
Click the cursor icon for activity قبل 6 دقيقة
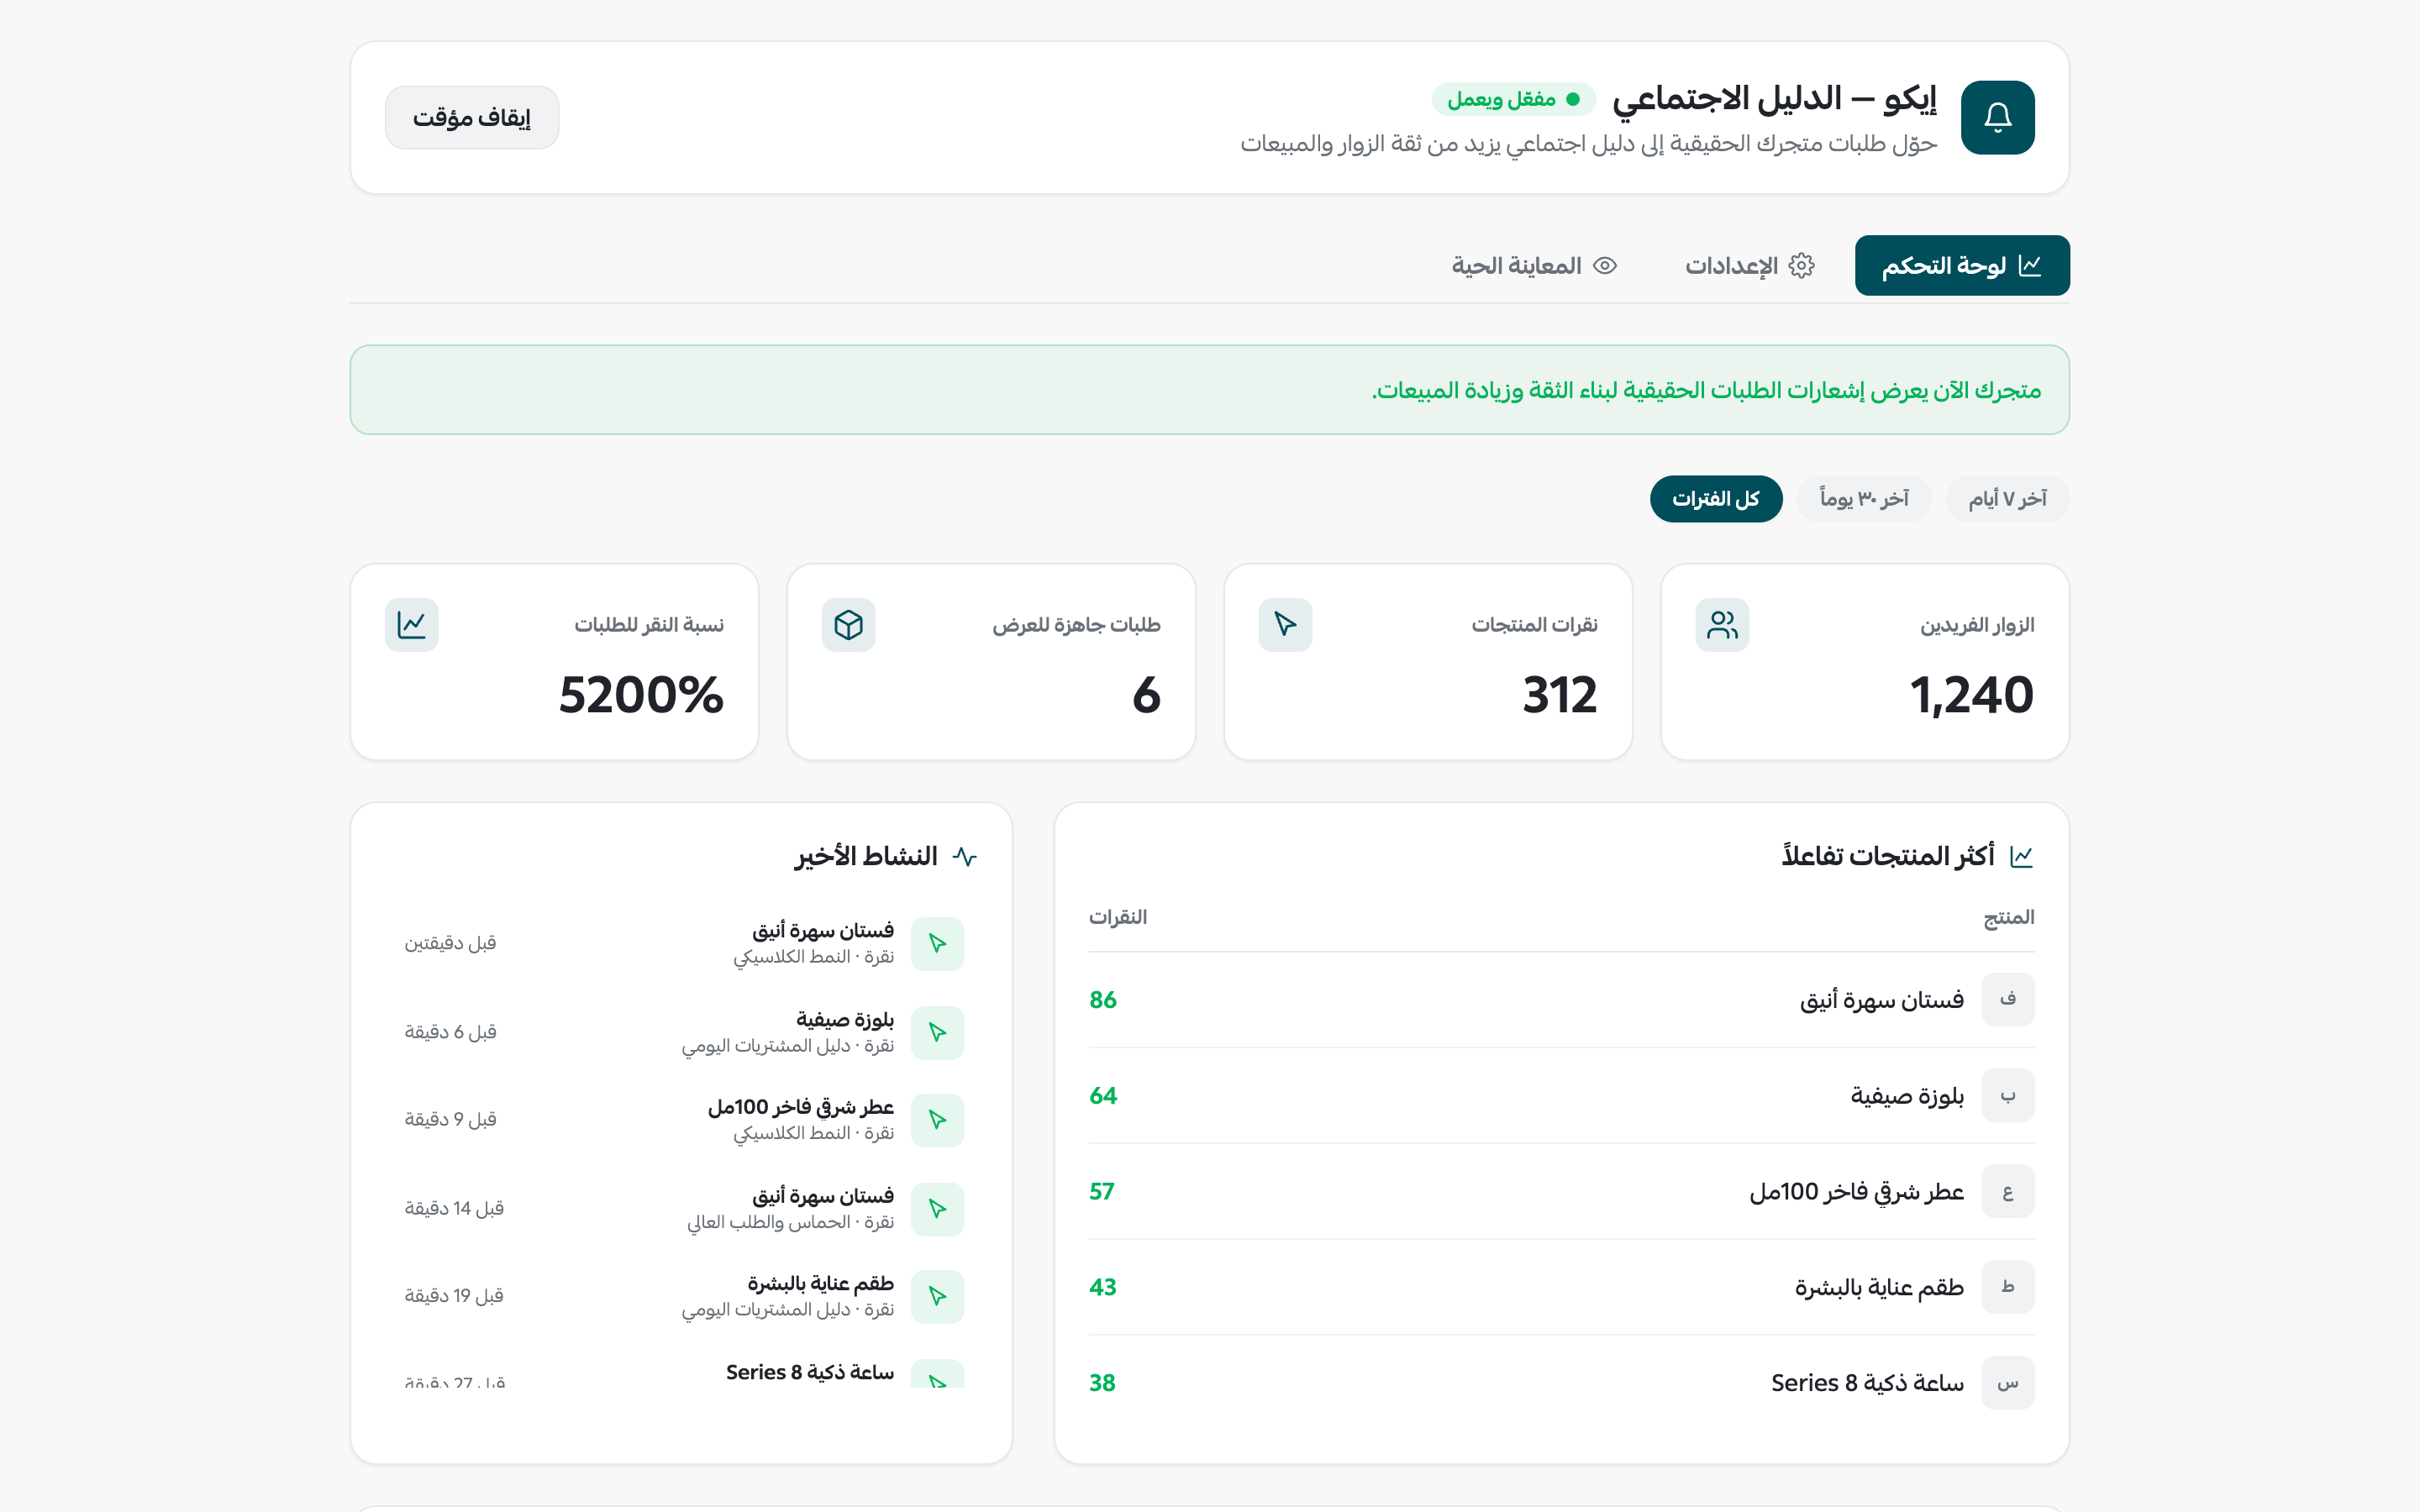pos(937,1033)
